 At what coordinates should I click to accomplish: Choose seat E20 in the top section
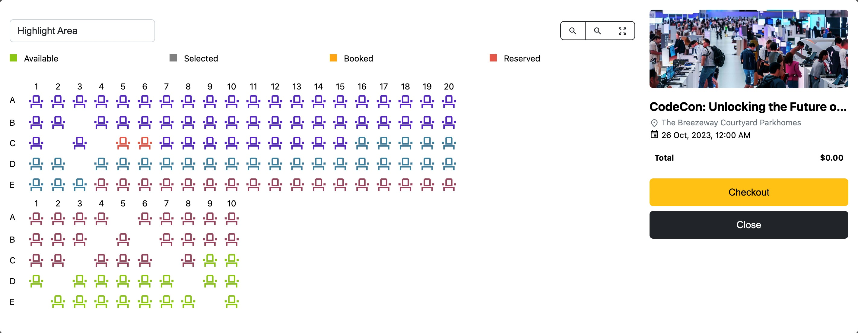click(449, 184)
